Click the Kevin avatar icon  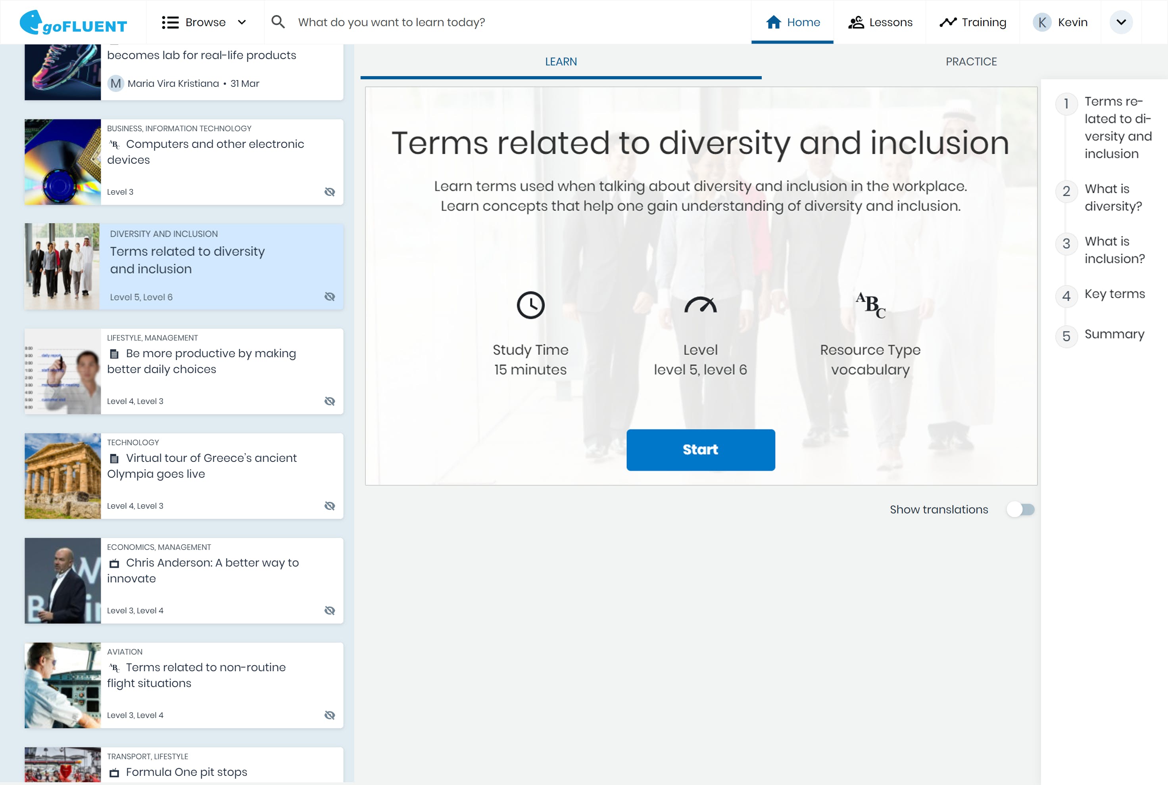point(1042,23)
